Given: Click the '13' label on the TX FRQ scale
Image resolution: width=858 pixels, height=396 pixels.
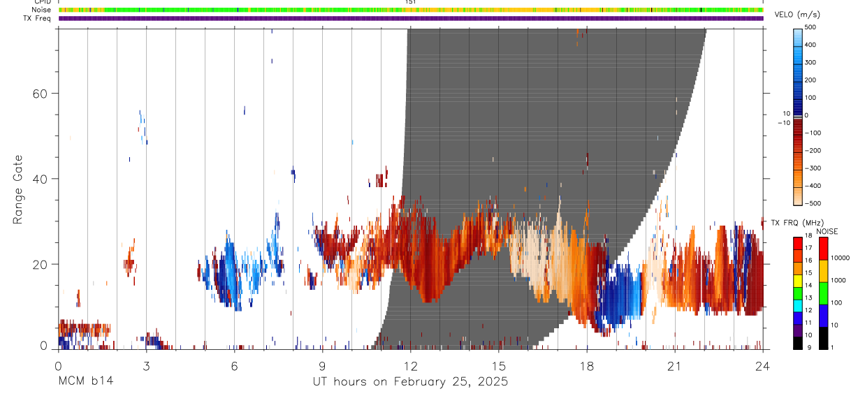Looking at the screenshot, I should click(x=809, y=298).
